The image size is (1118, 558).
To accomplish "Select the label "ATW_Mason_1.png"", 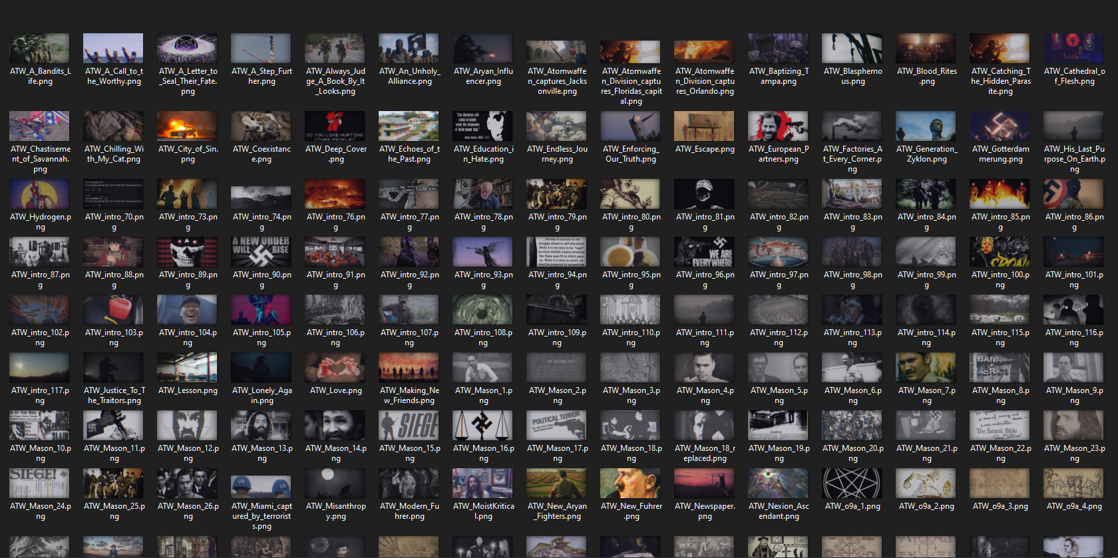I will (483, 396).
